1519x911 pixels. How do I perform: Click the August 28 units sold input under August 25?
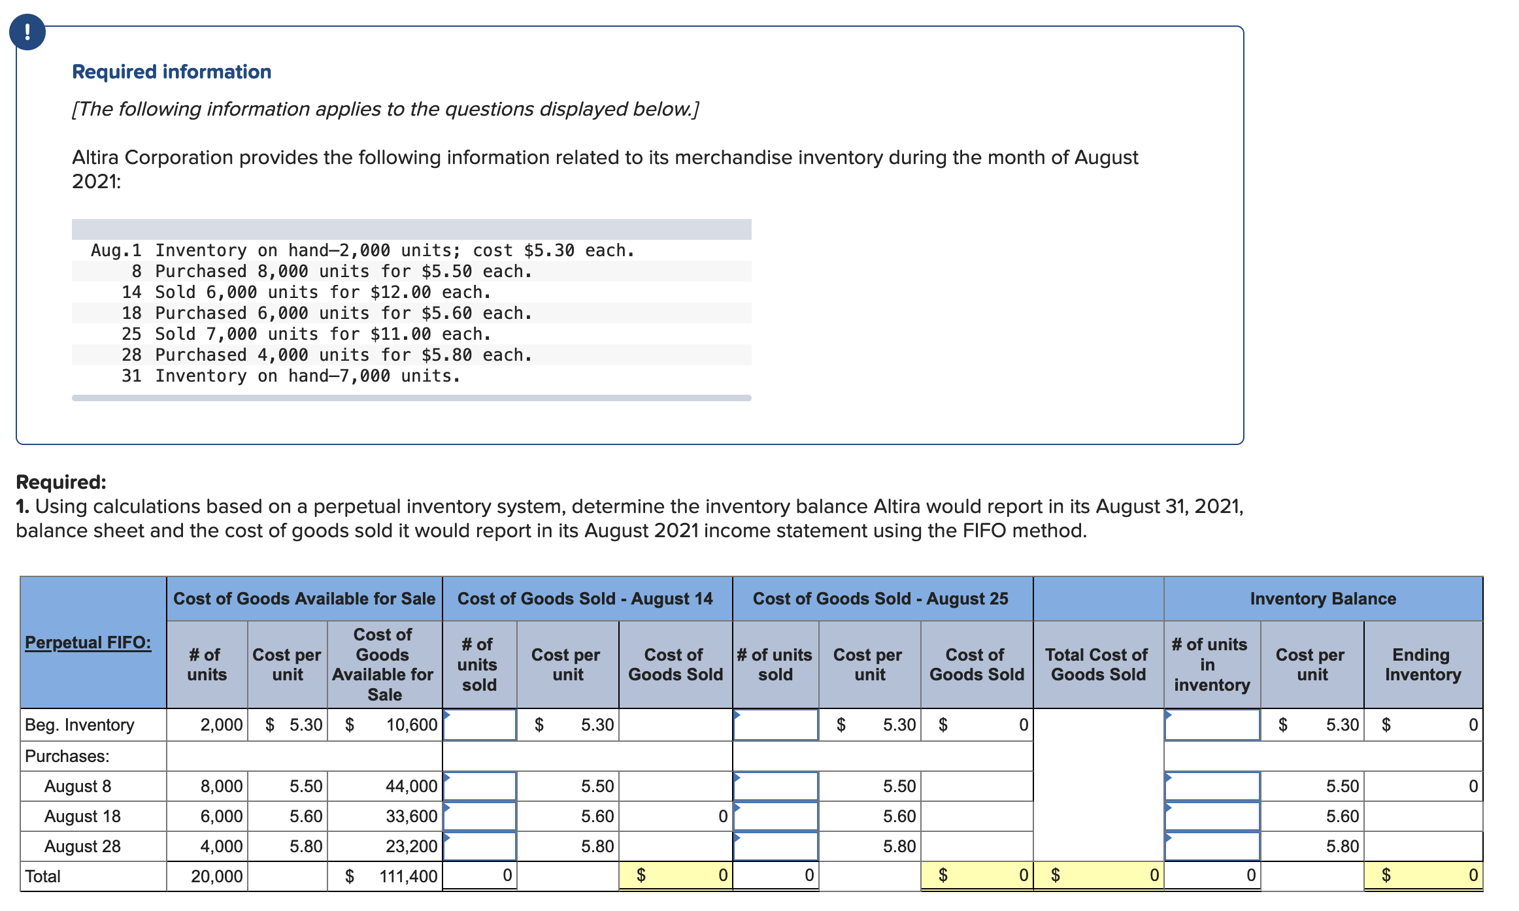pyautogui.click(x=775, y=845)
